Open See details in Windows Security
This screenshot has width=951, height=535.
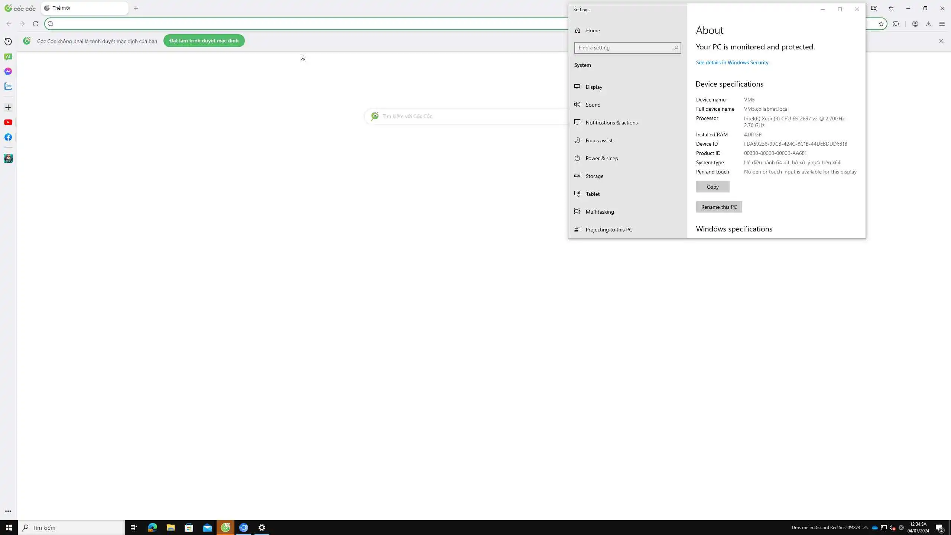point(732,62)
